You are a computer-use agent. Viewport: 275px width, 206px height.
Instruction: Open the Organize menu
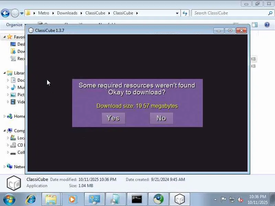tap(16, 25)
